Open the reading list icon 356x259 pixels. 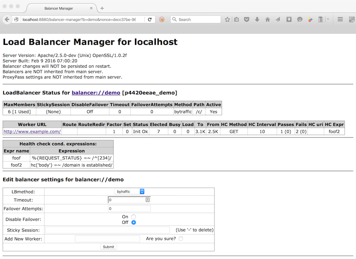(236, 19)
